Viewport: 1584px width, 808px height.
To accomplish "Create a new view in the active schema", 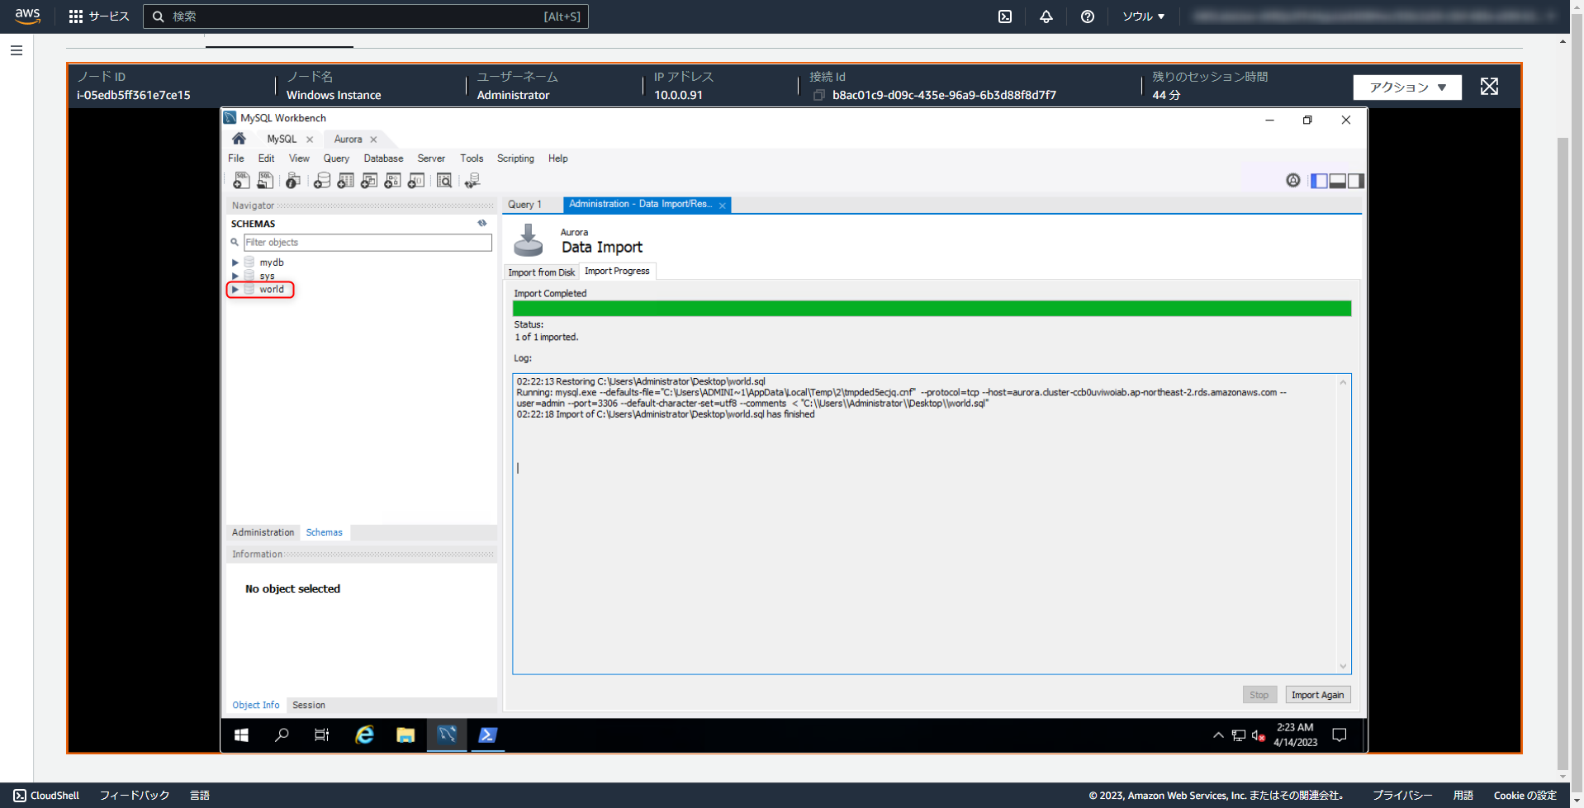I will point(369,180).
